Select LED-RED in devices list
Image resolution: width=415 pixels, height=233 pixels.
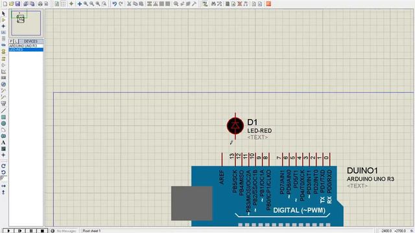pos(26,50)
